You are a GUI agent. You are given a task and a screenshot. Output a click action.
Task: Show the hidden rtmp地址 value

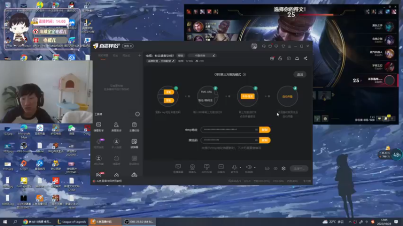click(256, 130)
